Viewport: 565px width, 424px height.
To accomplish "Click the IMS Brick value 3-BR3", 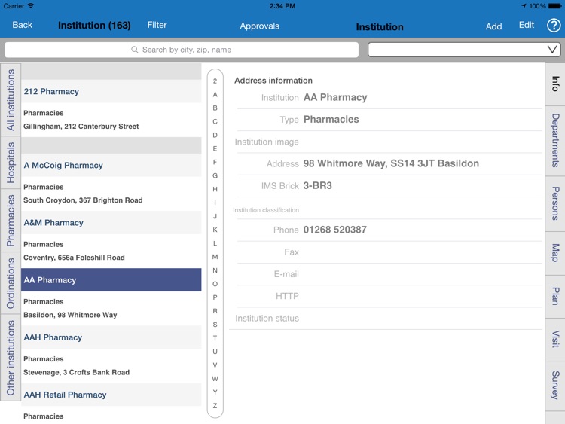I will pyautogui.click(x=317, y=185).
